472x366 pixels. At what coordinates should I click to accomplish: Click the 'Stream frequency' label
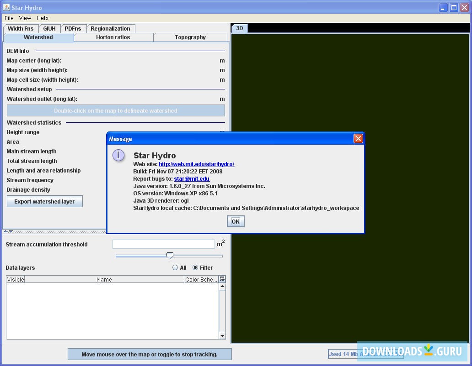[x=30, y=180]
